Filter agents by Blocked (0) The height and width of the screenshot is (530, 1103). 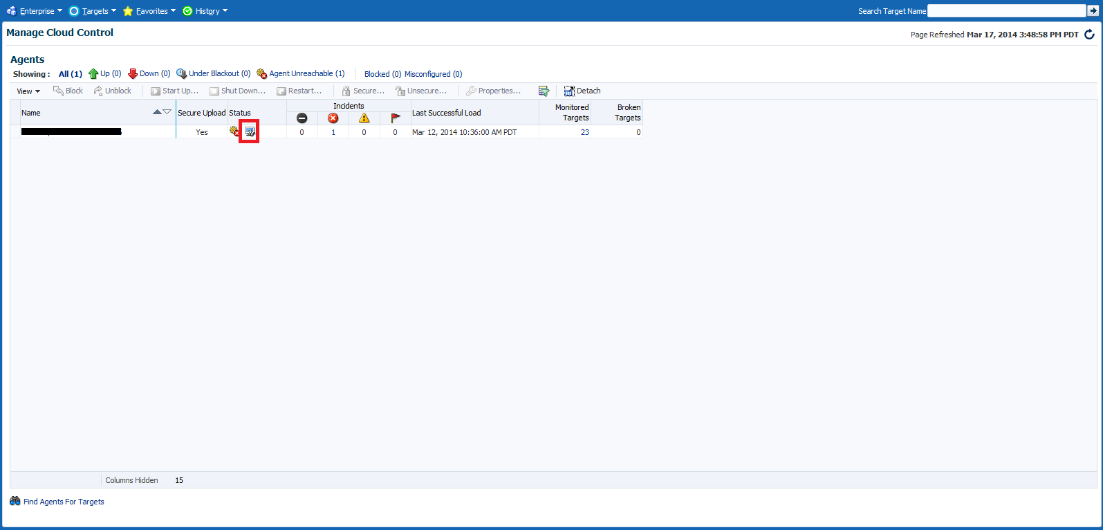tap(382, 74)
